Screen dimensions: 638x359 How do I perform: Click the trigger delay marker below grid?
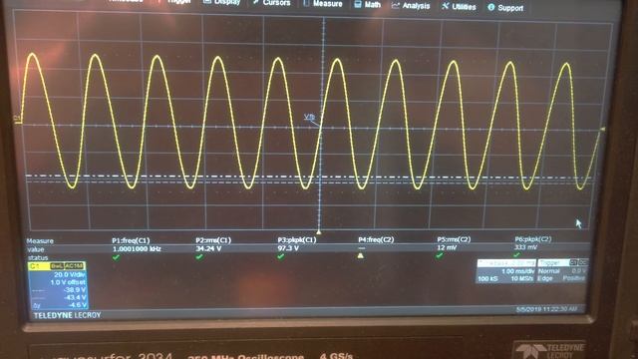click(x=319, y=232)
